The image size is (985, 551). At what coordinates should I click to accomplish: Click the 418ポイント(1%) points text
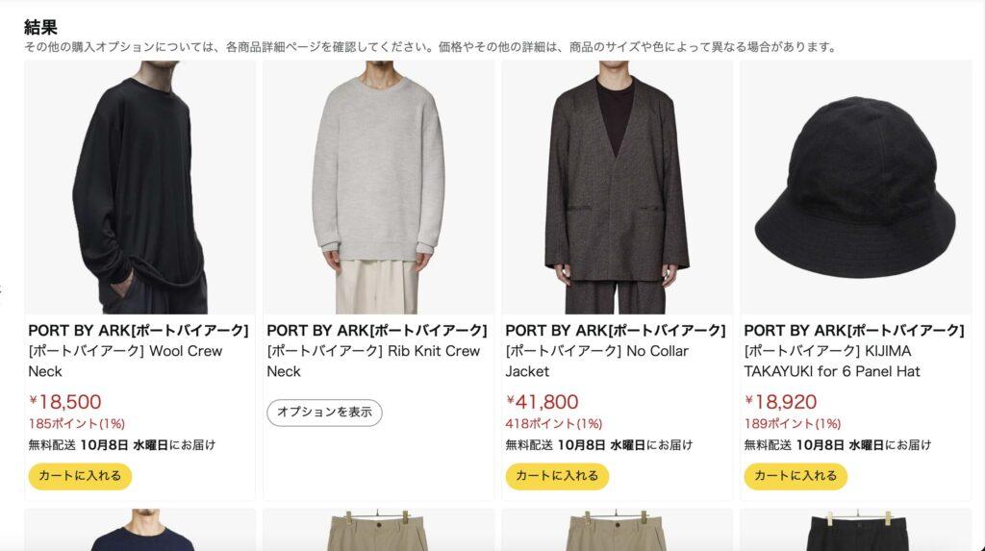tap(553, 424)
